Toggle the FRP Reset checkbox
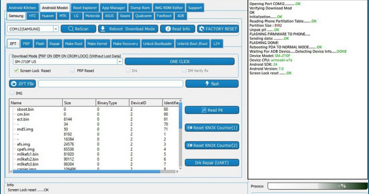 tap(72, 70)
